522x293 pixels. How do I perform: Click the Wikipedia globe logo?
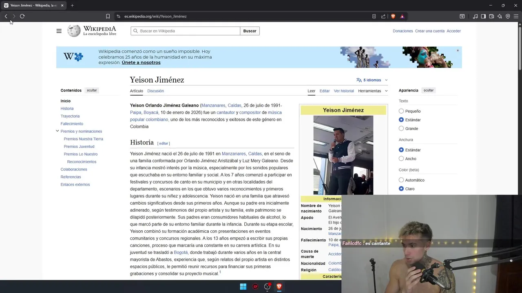74,31
